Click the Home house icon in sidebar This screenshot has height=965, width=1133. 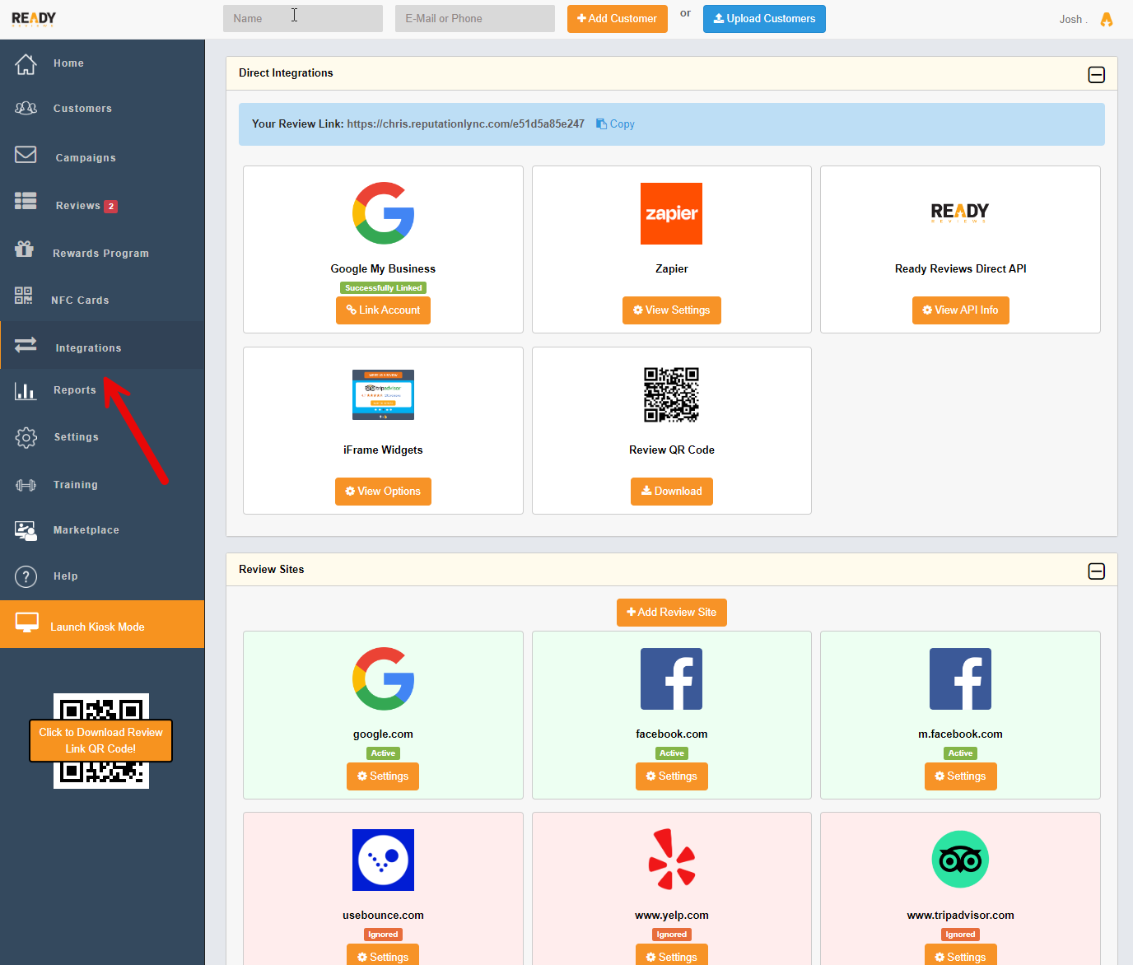pos(26,63)
